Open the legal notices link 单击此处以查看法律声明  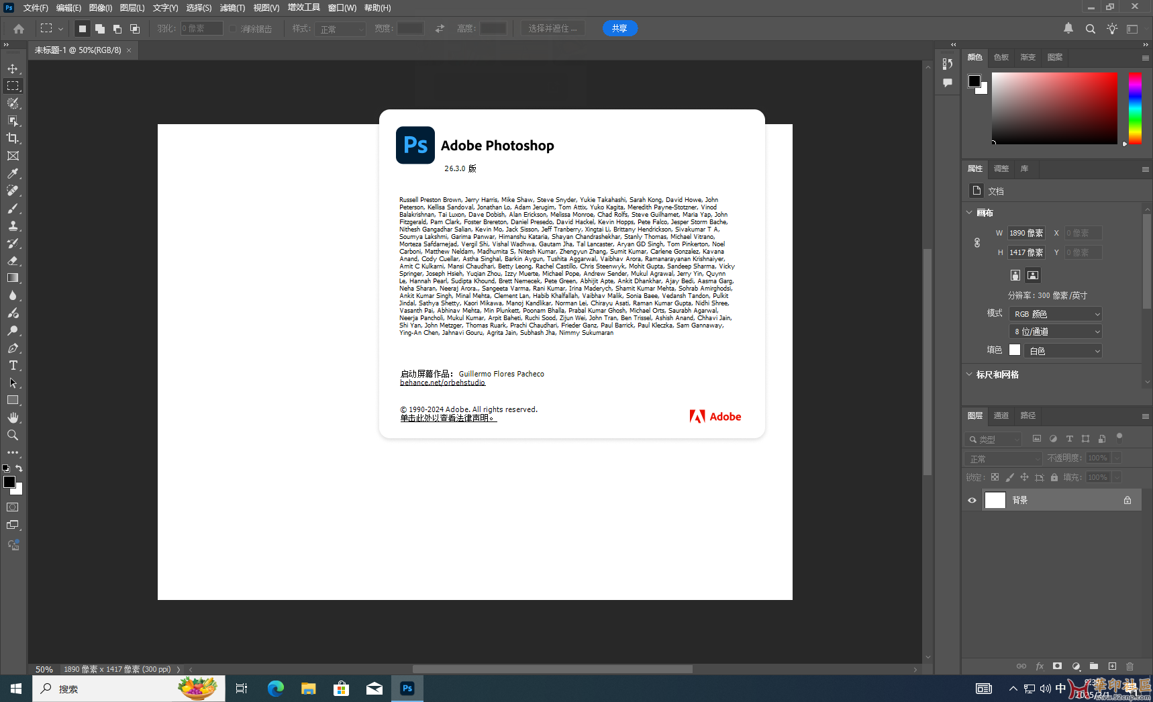448,418
